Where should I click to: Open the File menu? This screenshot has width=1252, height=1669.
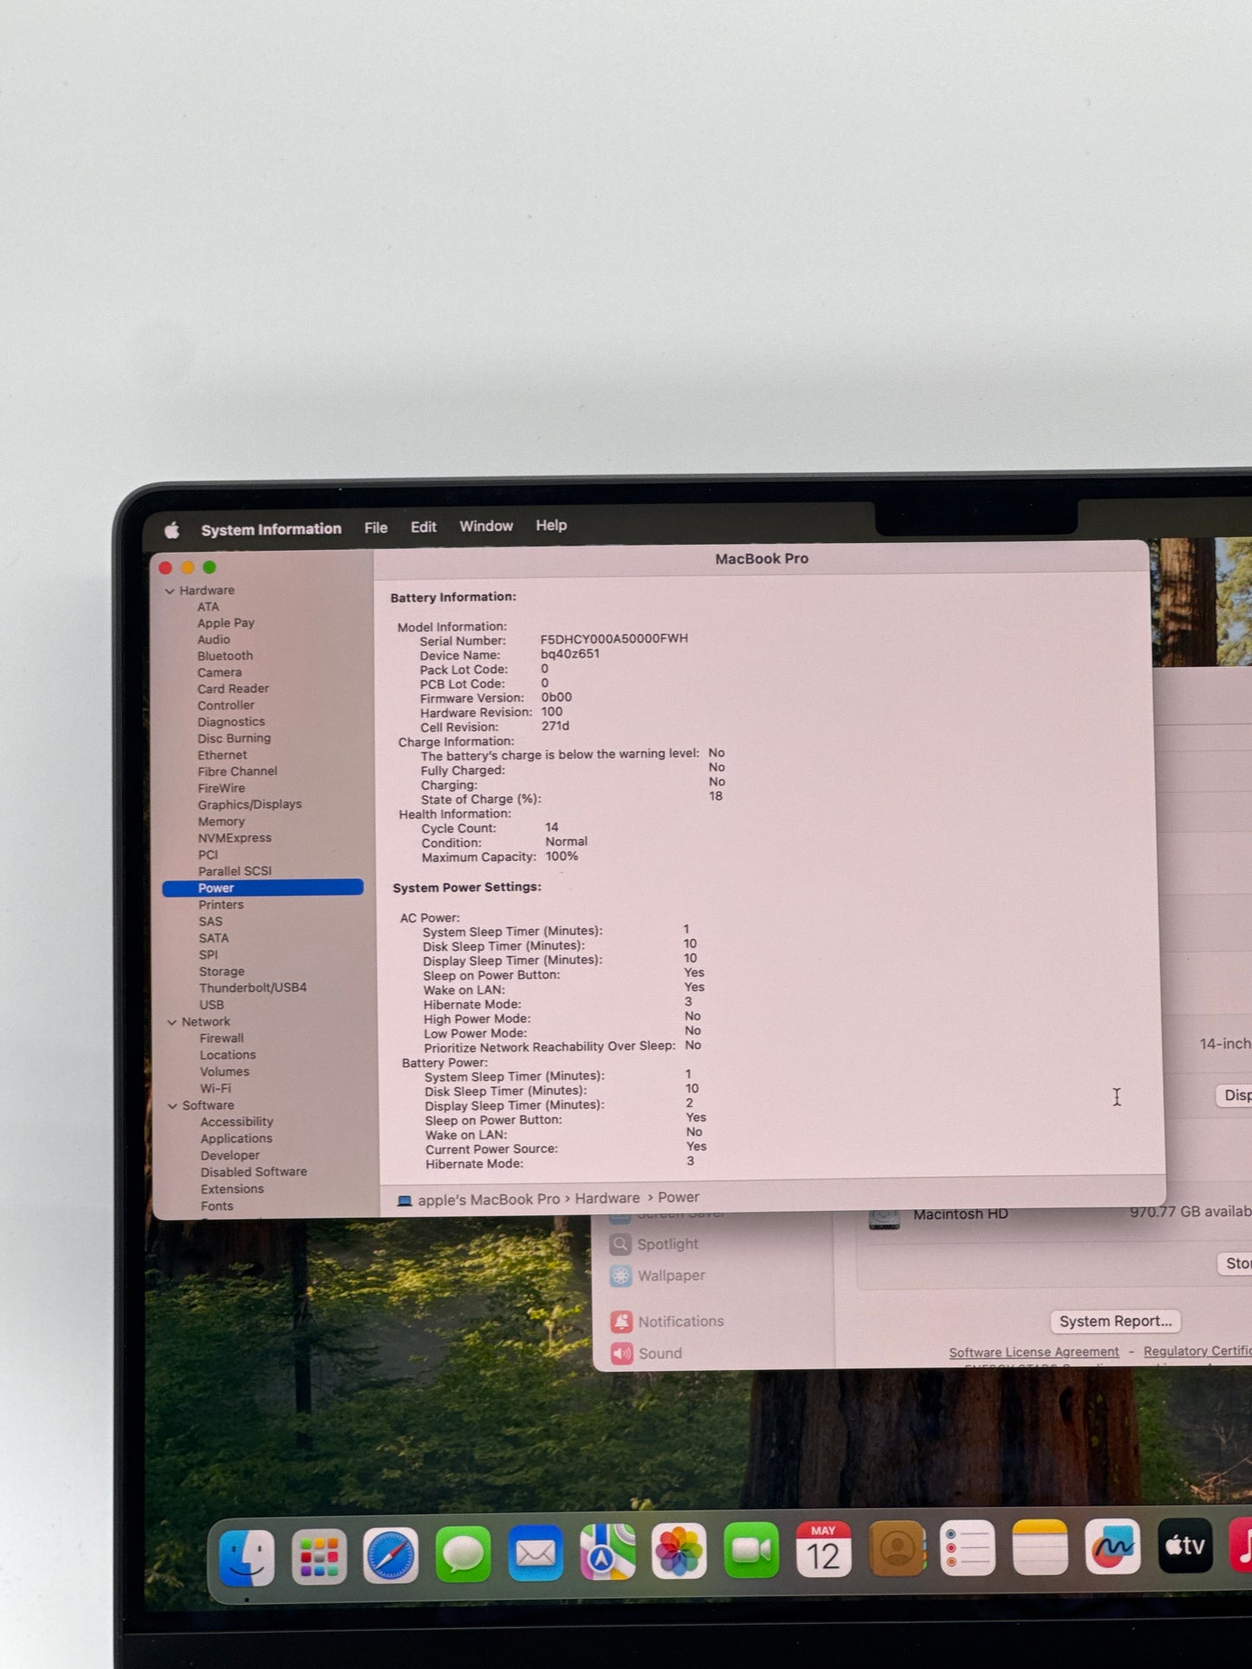click(376, 527)
